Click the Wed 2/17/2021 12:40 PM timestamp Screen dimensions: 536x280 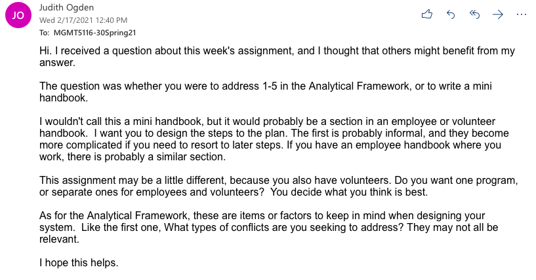point(83,20)
